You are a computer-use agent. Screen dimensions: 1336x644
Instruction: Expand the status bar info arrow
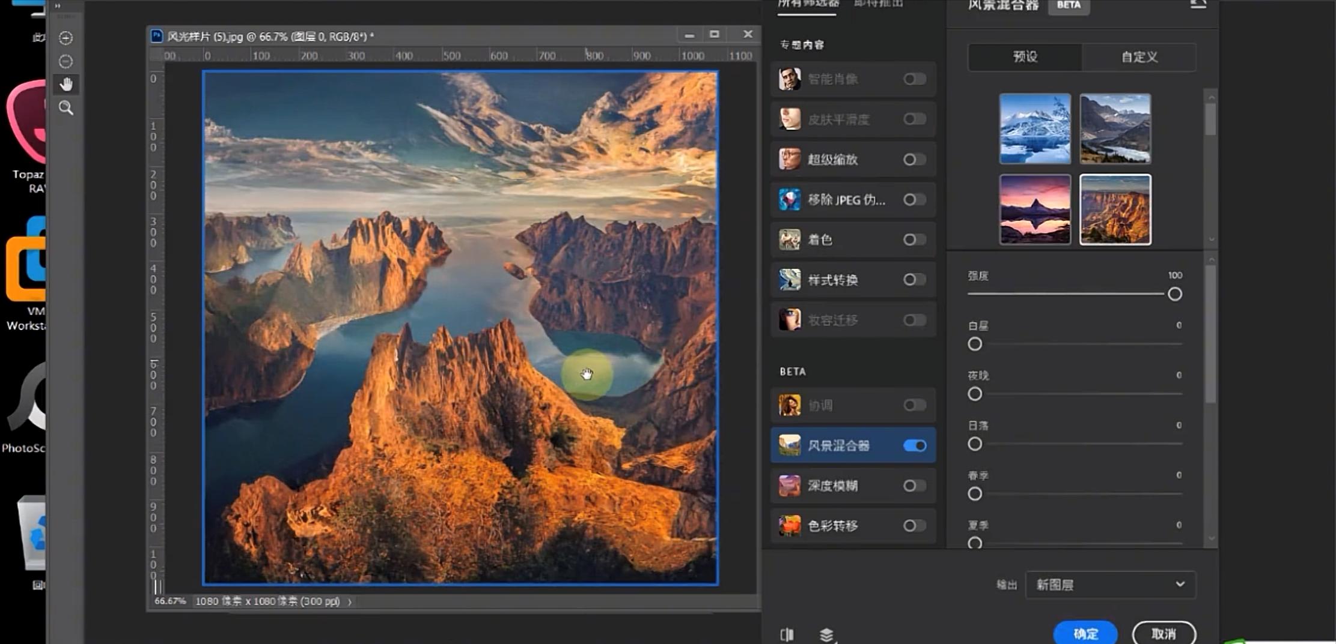350,601
